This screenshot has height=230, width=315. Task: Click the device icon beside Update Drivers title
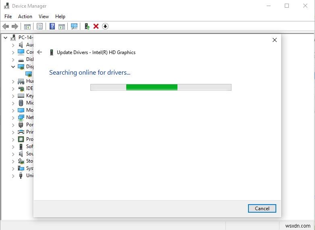tap(52, 52)
